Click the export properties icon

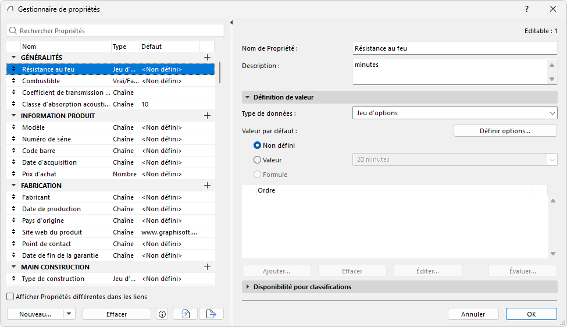click(x=211, y=314)
